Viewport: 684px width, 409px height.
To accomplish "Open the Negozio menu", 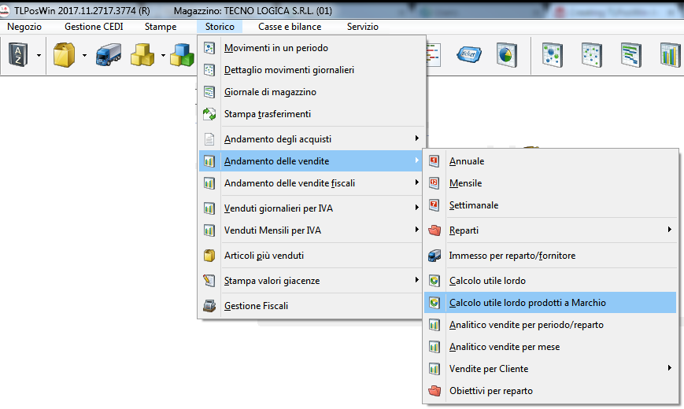I will point(24,27).
